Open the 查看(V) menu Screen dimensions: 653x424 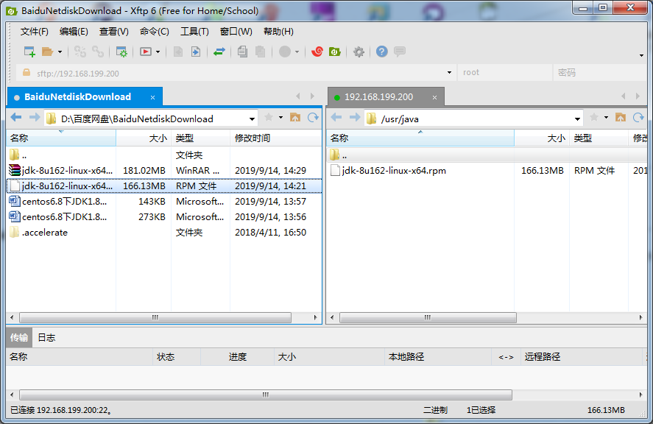click(113, 32)
